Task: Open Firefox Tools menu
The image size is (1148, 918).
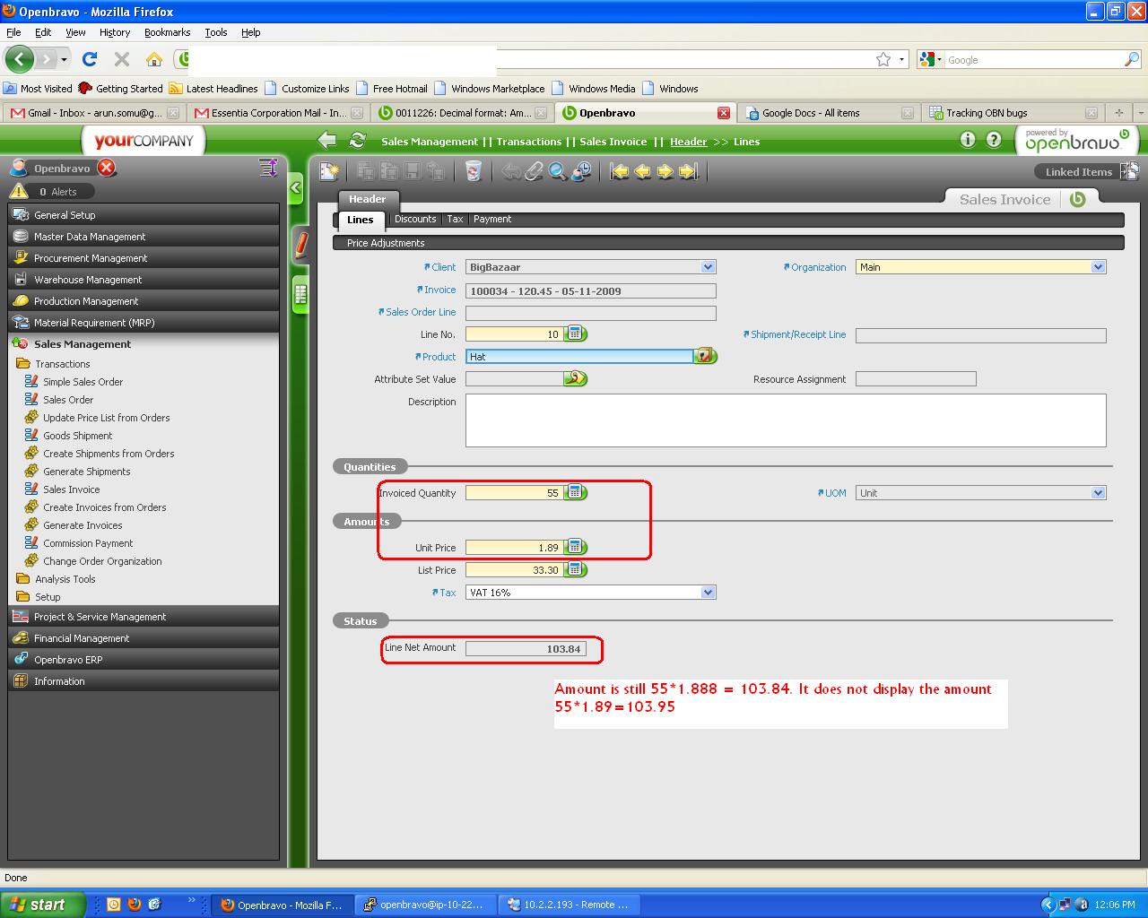Action: coord(216,32)
